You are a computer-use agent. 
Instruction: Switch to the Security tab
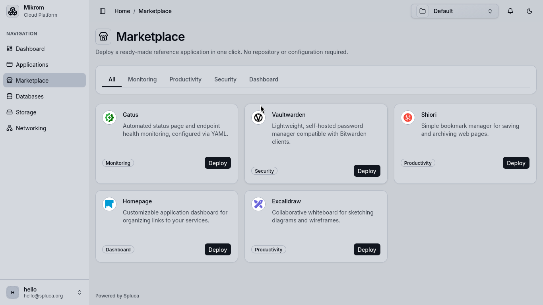pyautogui.click(x=225, y=79)
